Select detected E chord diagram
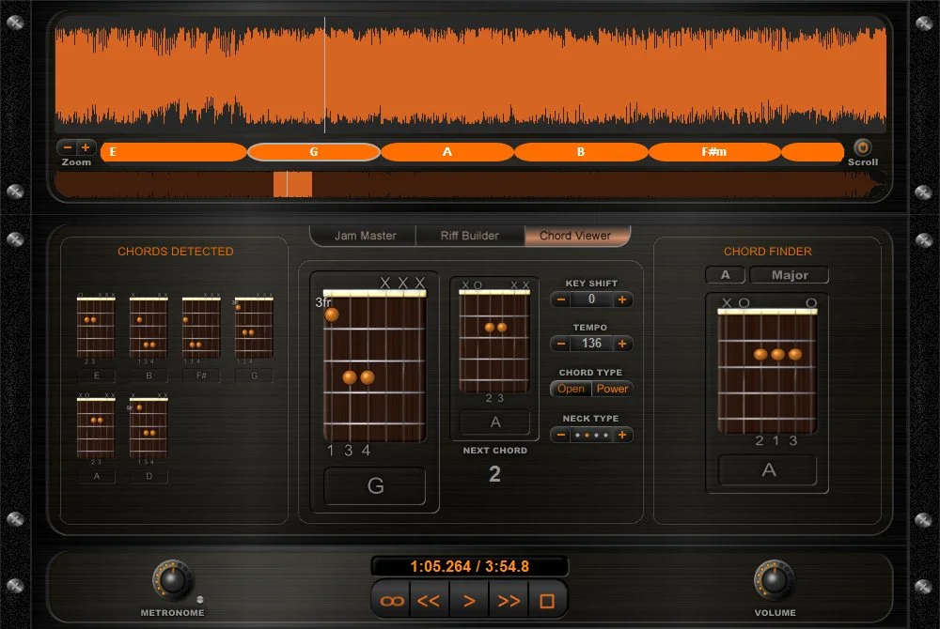 [96, 328]
